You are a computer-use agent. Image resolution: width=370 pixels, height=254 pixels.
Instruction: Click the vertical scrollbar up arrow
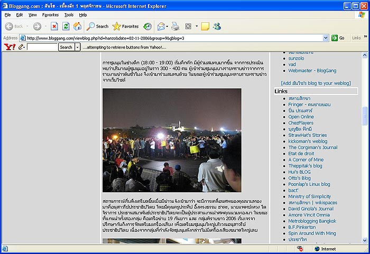coord(365,55)
